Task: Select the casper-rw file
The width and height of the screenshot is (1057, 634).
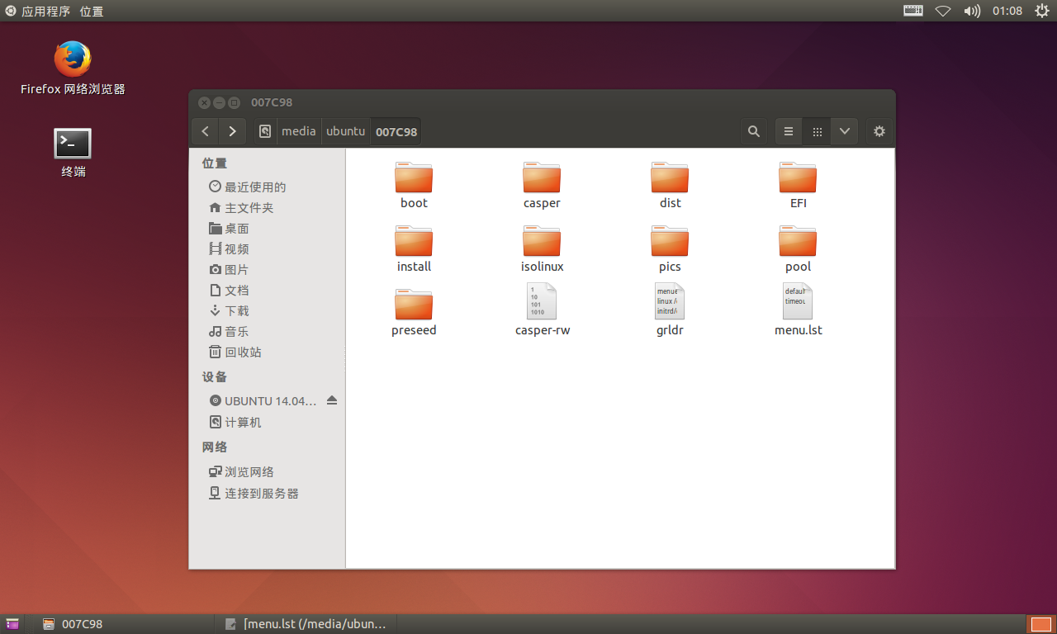Action: (x=542, y=310)
